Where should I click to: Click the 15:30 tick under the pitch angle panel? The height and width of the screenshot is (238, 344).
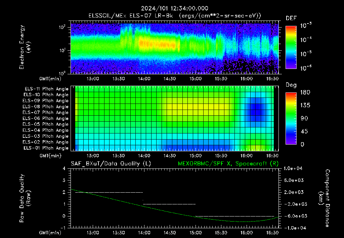coord(221,156)
